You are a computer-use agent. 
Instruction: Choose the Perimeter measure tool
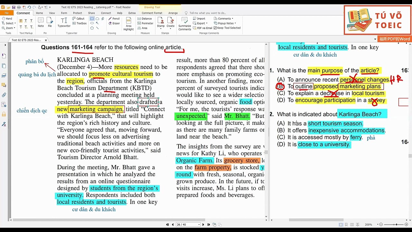[x=145, y=23]
